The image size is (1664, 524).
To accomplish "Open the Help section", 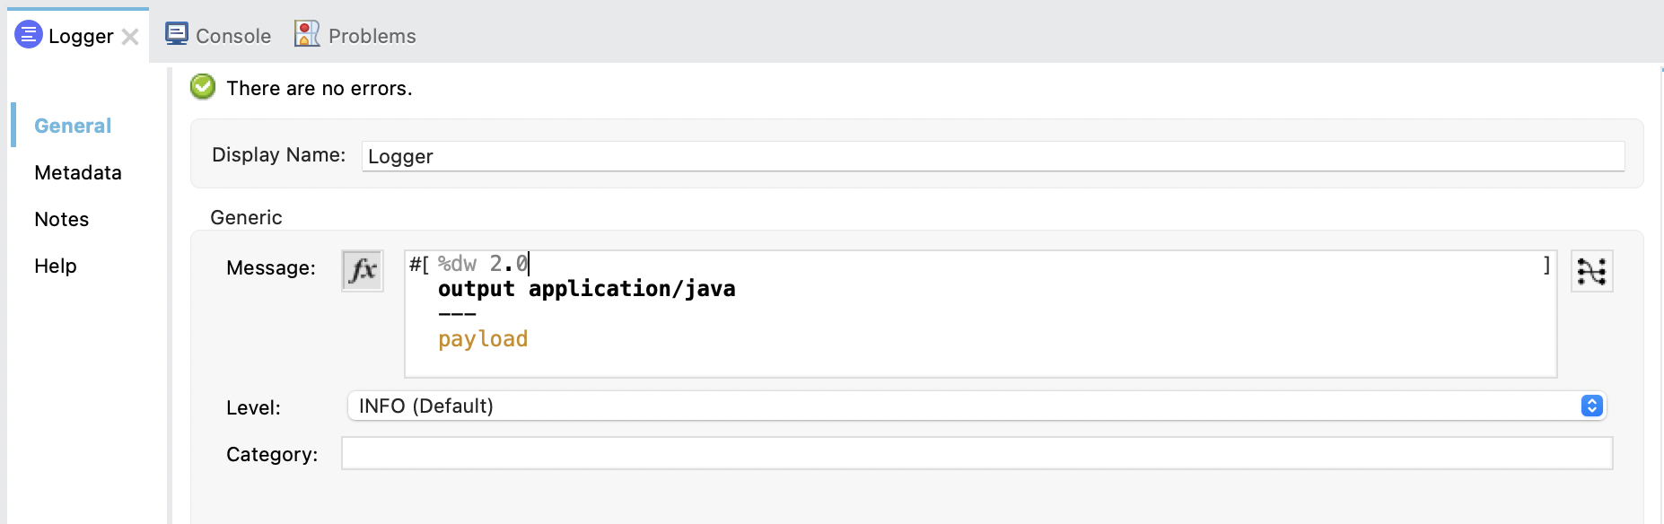I will [56, 266].
